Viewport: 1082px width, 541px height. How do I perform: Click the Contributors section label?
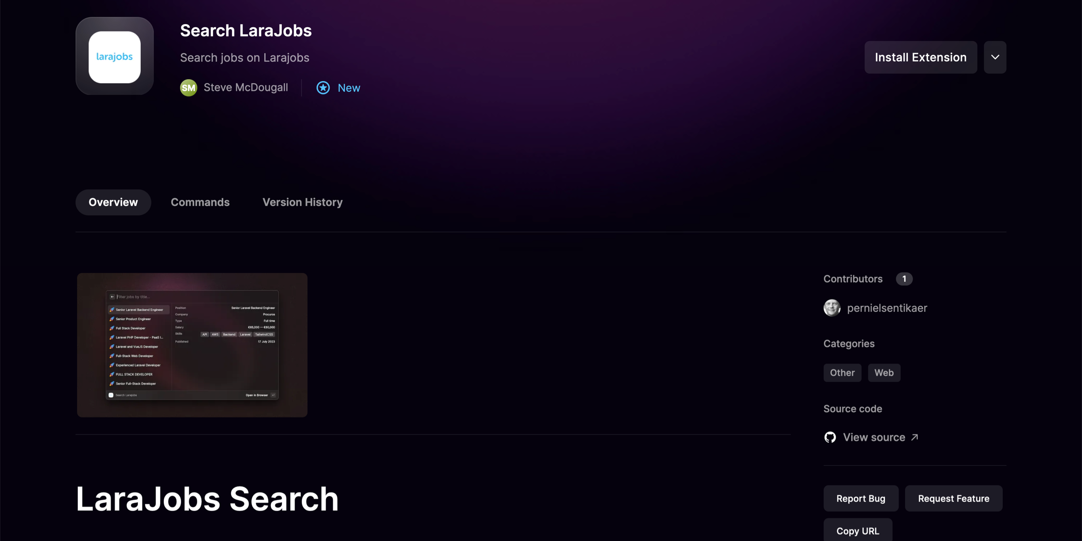(853, 279)
